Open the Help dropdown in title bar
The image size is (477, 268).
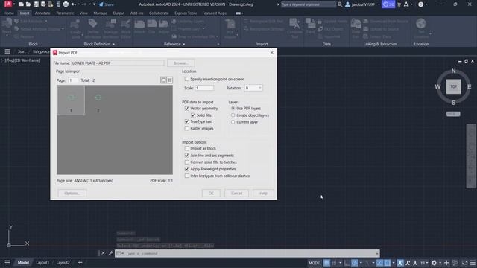426,4
